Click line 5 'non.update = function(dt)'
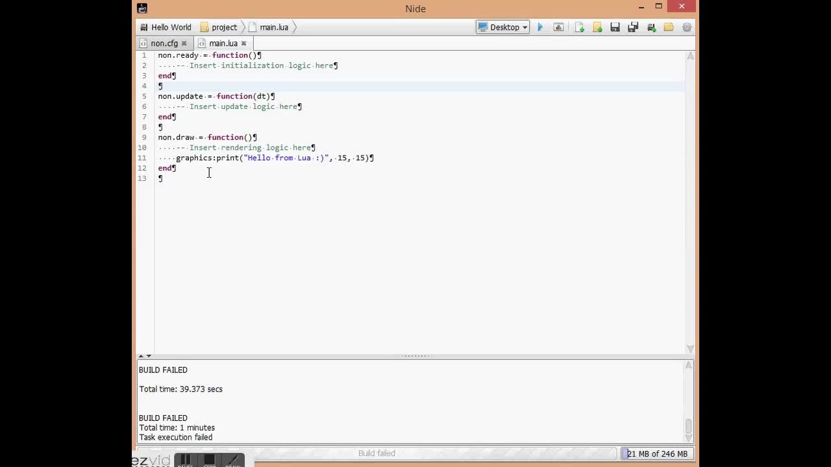 [x=216, y=96]
